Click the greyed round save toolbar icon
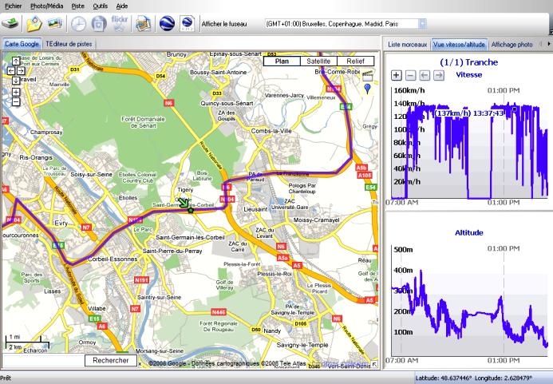Viewport: 553px width, 384px height. pyautogui.click(x=99, y=24)
